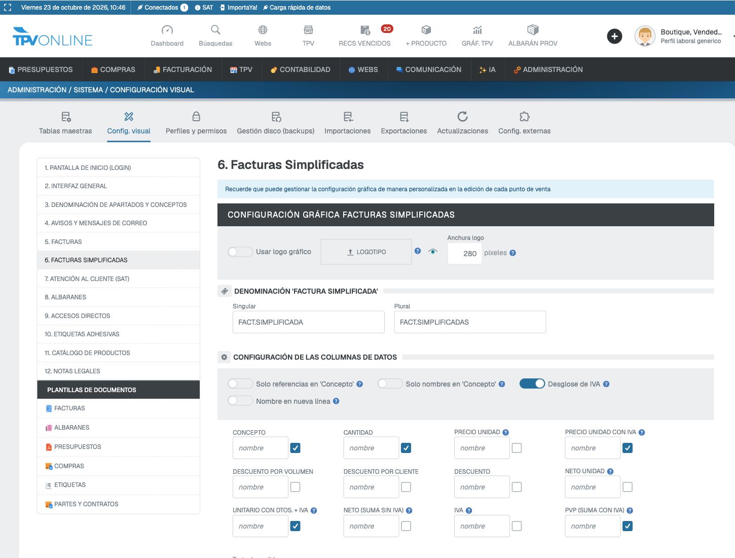Click the + PRODUCTO box icon
The image size is (735, 558).
pos(426,30)
